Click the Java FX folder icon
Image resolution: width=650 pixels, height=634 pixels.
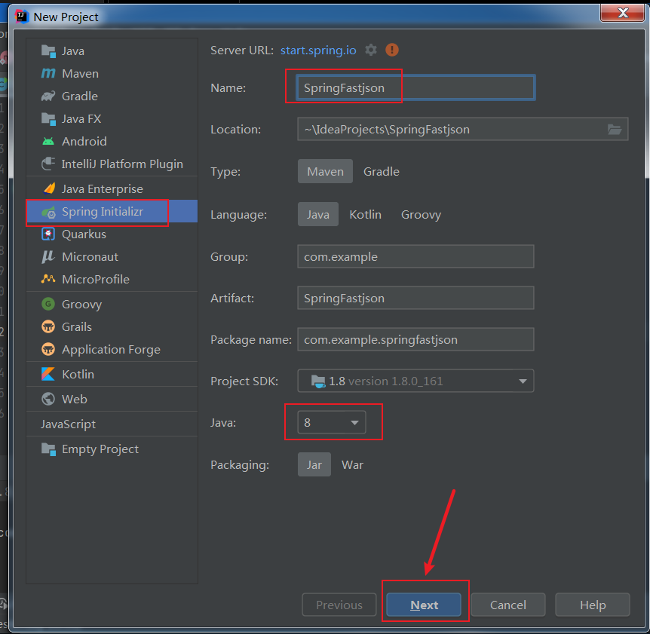point(48,119)
